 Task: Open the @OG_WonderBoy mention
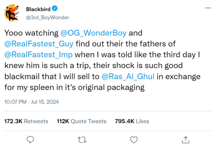(93, 33)
